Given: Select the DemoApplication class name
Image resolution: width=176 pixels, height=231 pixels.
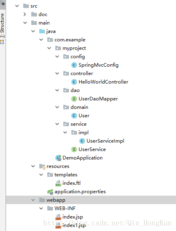Looking at the screenshot, I should [83, 158].
